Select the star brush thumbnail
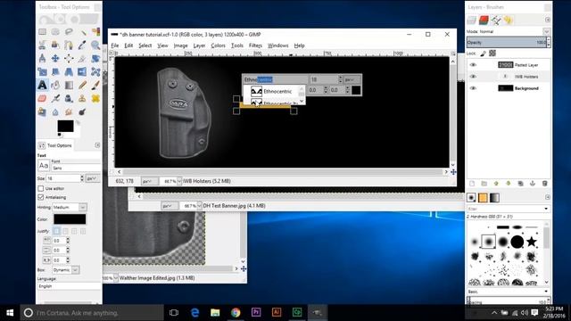Viewport: 571px width, 321px height. 532,242
